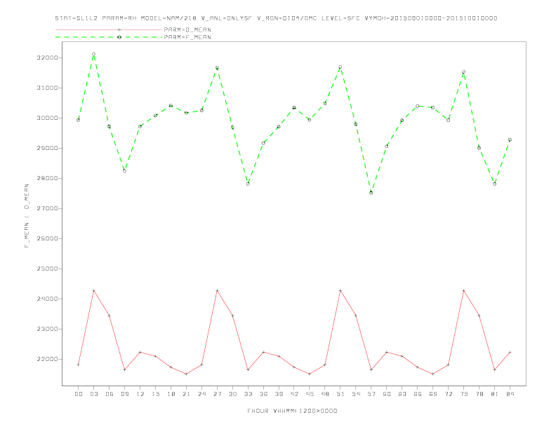The height and width of the screenshot is (429, 556).
Task: Click the 26000 y-axis tick label
Action: coord(46,238)
